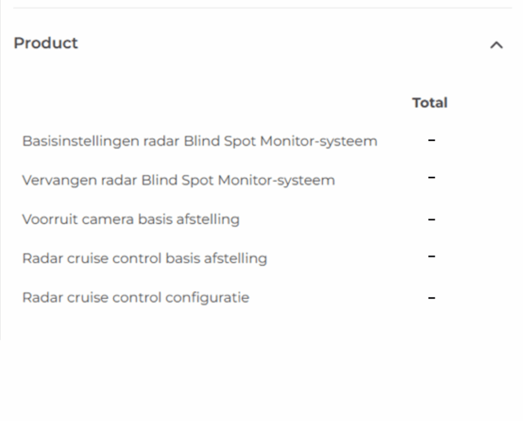Select Basisinstellingen radar Blind Spot Monitor-systeem
Image resolution: width=523 pixels, height=421 pixels.
[200, 141]
